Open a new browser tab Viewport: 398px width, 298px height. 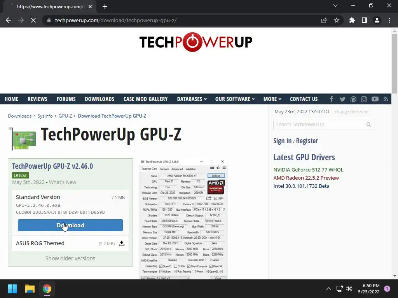point(105,7)
